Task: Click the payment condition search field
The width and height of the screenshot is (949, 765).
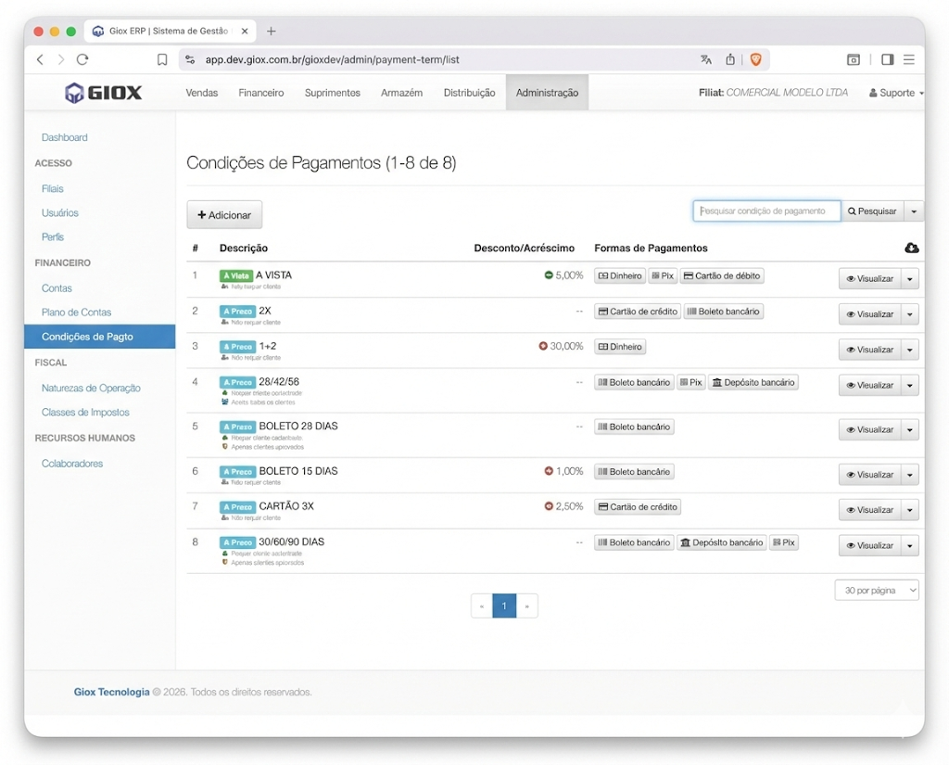Action: coord(766,211)
